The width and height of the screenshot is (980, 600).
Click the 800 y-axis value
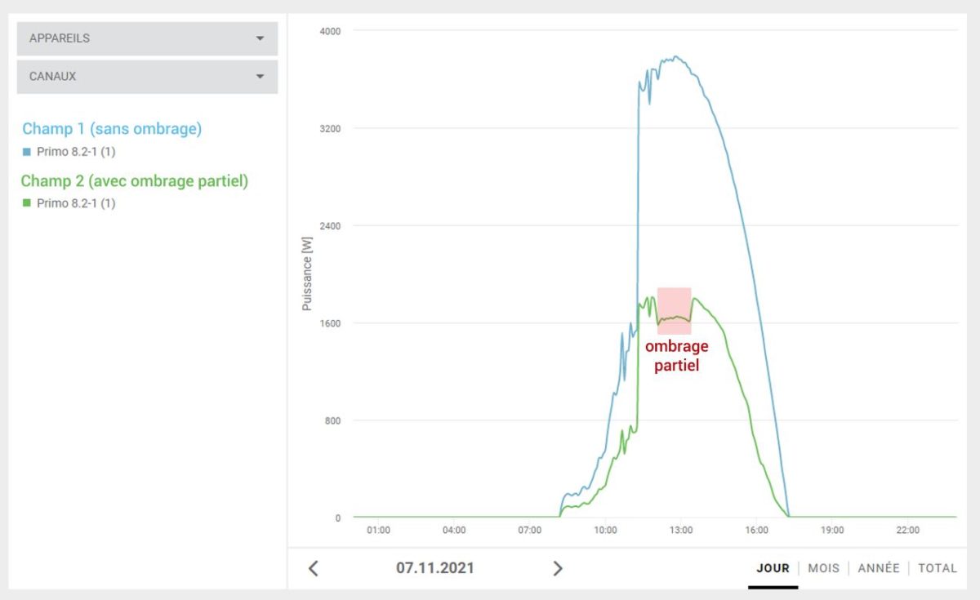tap(332, 420)
